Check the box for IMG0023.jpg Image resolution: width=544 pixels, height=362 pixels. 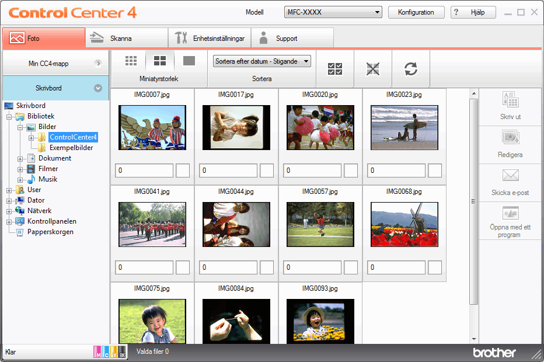(x=435, y=170)
